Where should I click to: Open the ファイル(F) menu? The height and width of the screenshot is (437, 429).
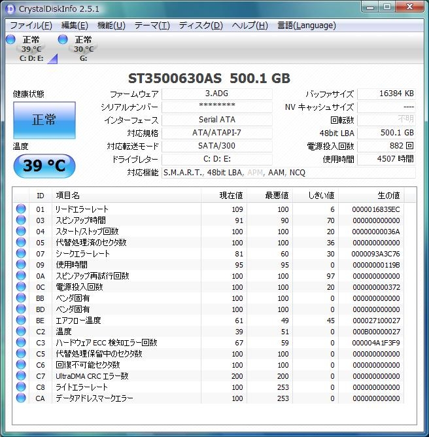coord(31,26)
